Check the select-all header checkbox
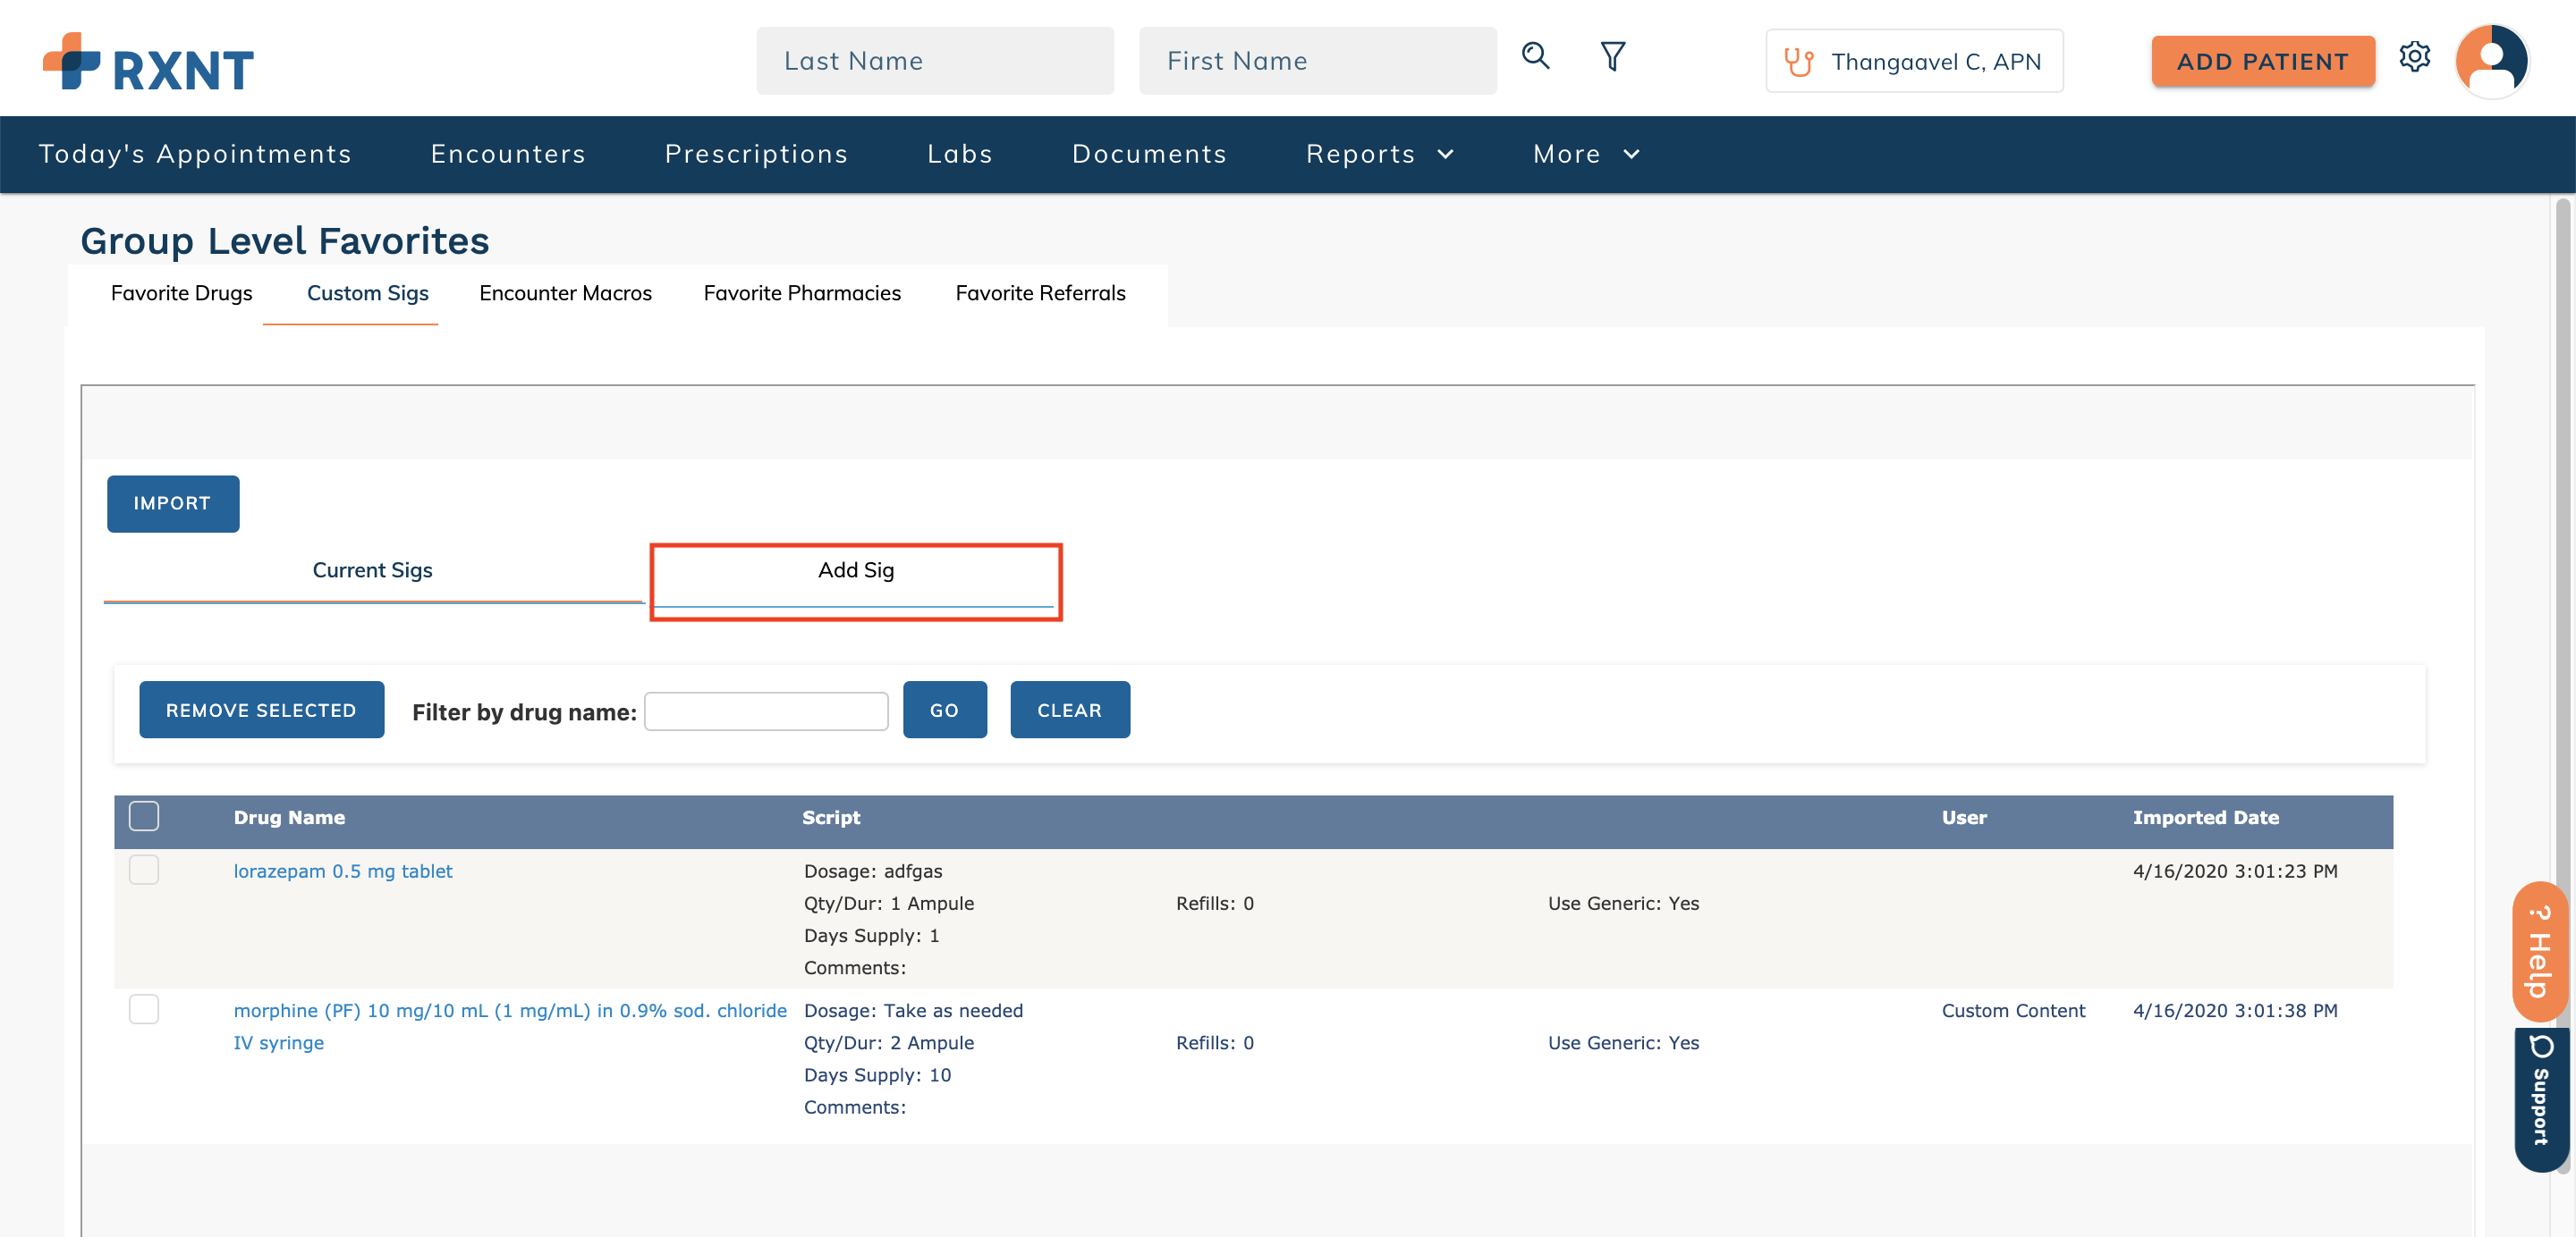Screen dimensions: 2576x1237 pos(144,816)
